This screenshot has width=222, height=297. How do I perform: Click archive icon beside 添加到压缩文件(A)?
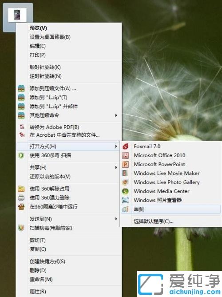coord(21,88)
